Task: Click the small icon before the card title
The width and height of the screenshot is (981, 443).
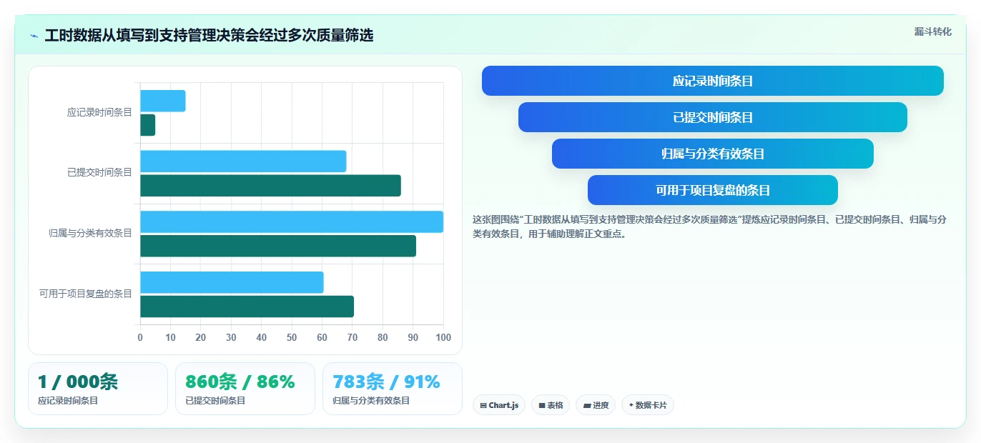Action: pyautogui.click(x=34, y=36)
